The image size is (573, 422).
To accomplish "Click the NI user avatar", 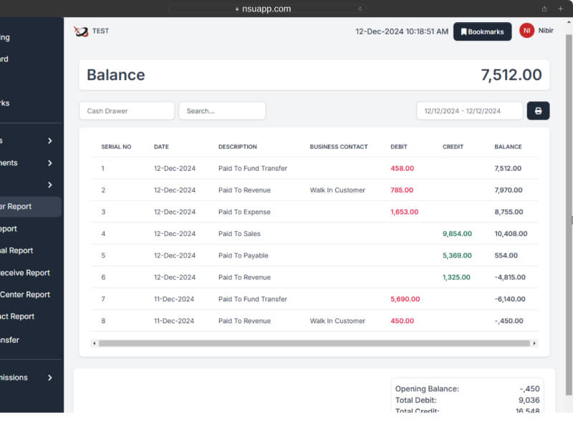I will click(526, 31).
